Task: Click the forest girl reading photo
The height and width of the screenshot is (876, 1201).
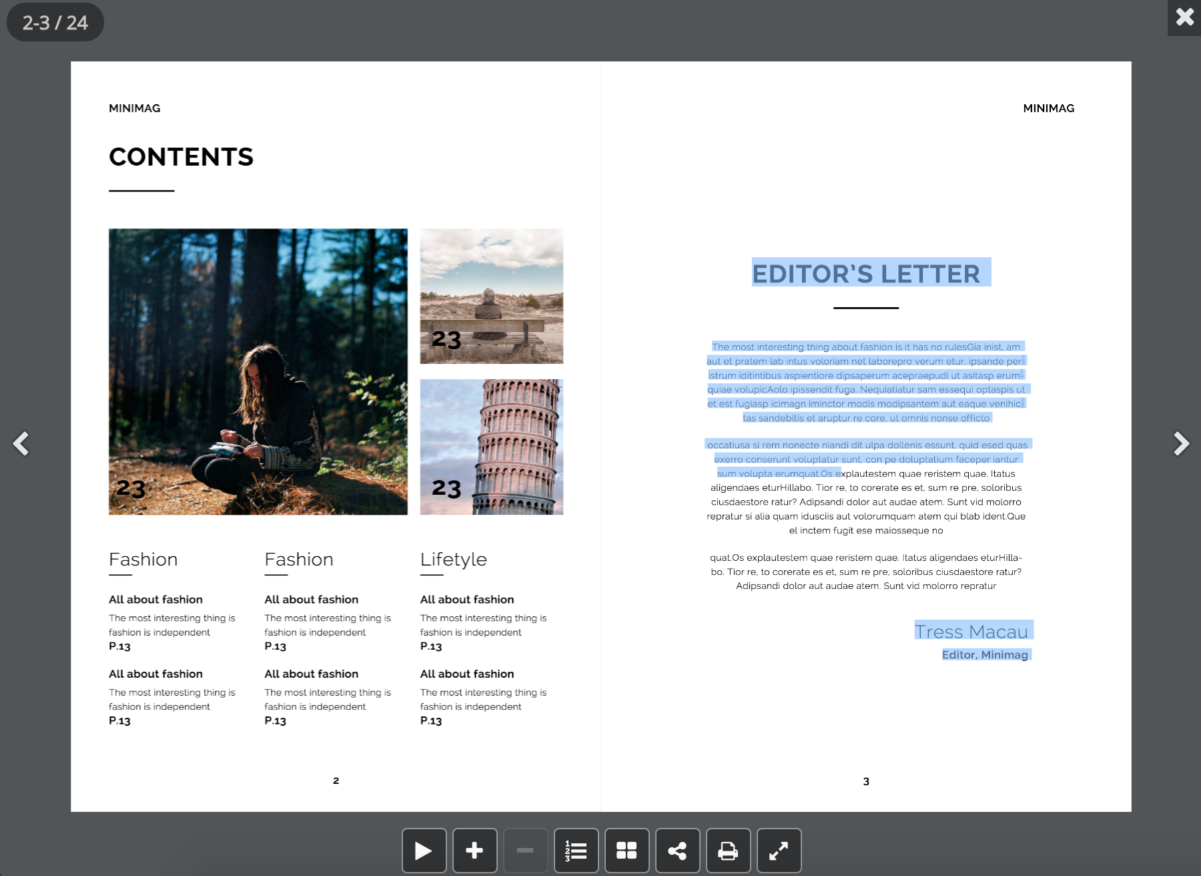Action: 258,372
